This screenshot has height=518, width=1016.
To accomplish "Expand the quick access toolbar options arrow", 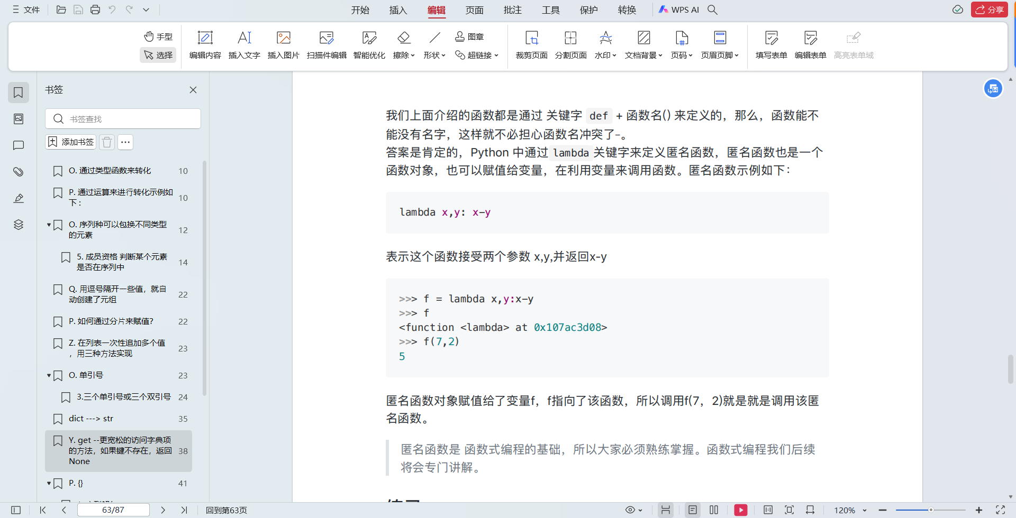I will click(146, 10).
